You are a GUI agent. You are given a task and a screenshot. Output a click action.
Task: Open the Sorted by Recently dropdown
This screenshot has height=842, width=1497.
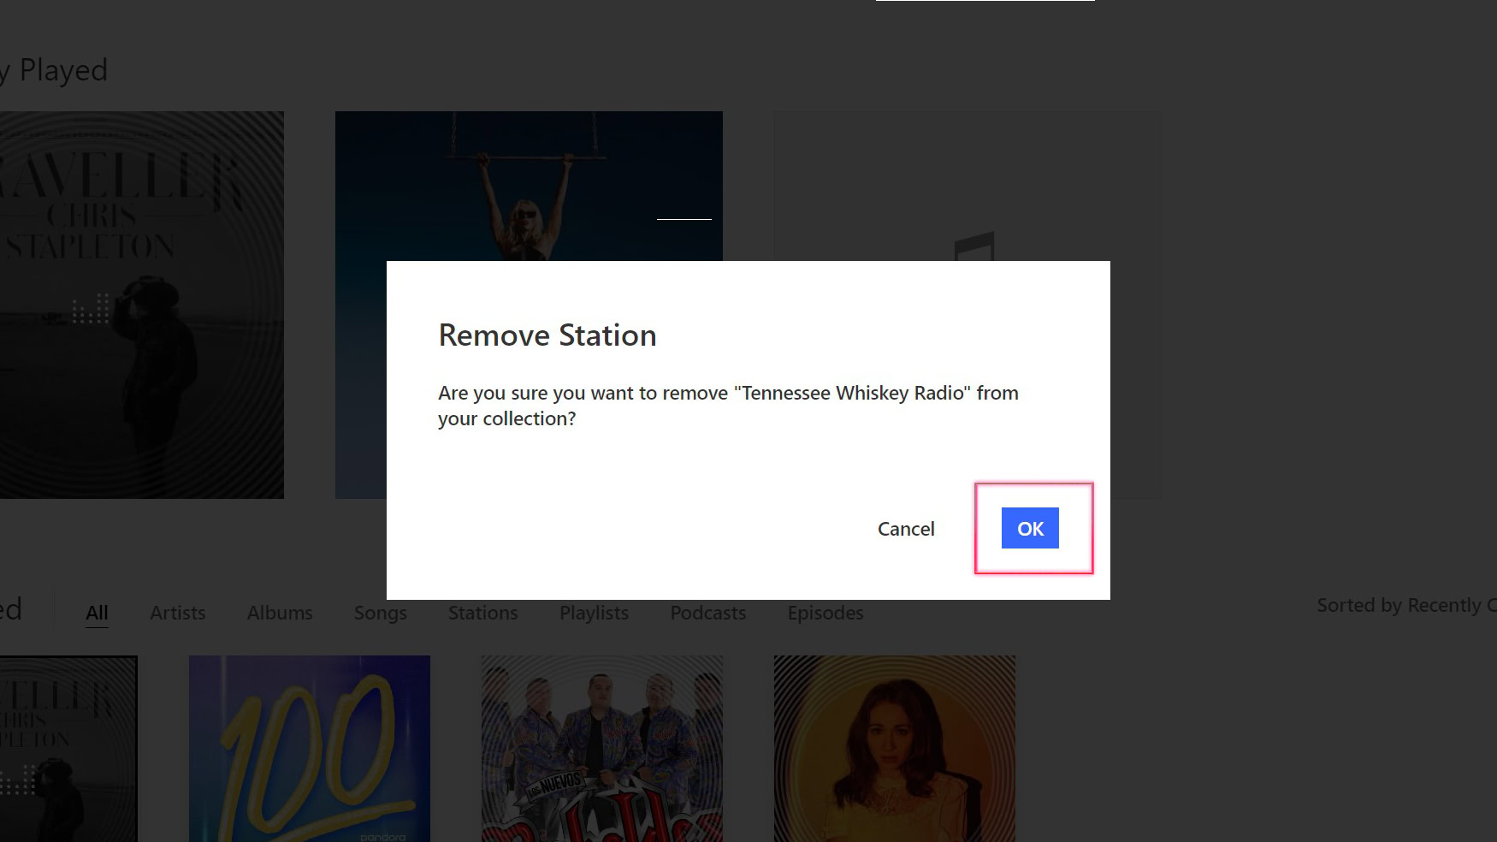click(1406, 605)
